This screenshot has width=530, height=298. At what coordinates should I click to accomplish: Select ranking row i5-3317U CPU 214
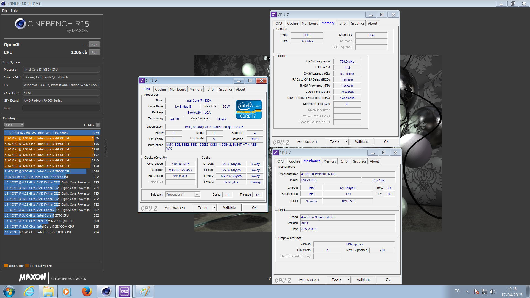tap(52, 232)
